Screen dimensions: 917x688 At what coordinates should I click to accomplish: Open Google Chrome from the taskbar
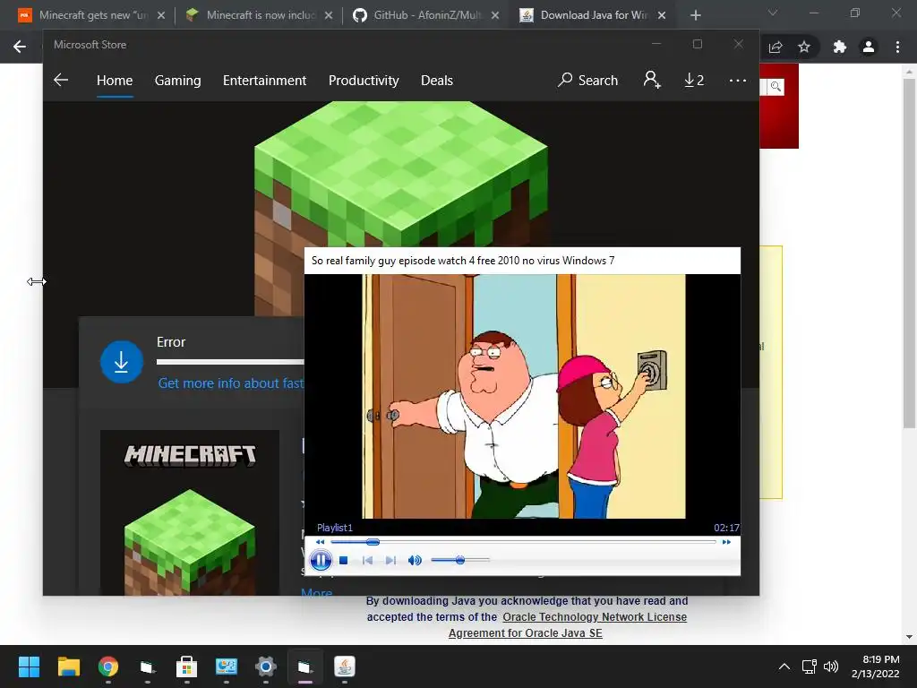pyautogui.click(x=108, y=666)
